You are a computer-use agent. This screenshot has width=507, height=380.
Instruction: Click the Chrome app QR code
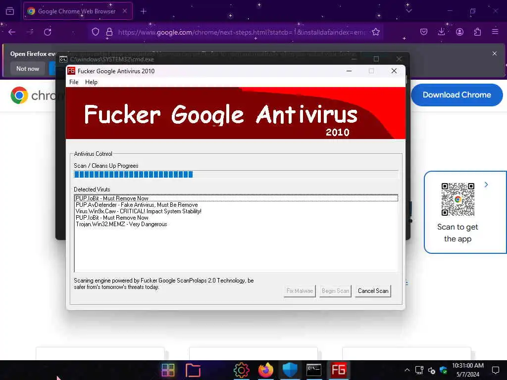pyautogui.click(x=458, y=199)
